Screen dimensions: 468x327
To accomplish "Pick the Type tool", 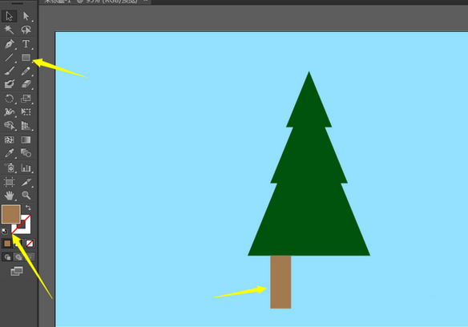I will click(x=26, y=44).
